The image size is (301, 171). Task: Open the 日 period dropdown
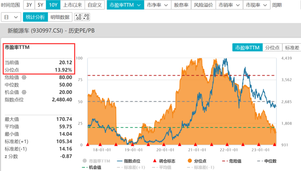click(x=11, y=17)
